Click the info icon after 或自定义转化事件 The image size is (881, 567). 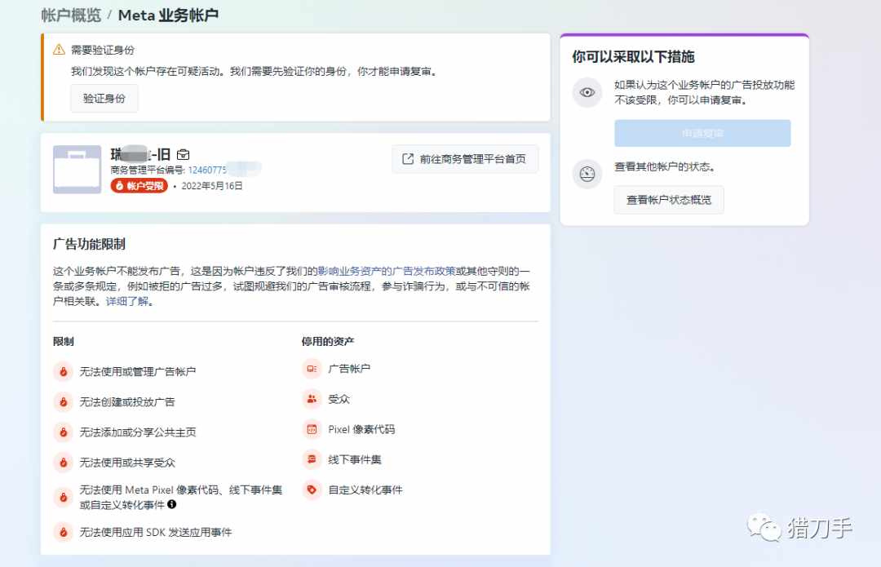pyautogui.click(x=172, y=504)
